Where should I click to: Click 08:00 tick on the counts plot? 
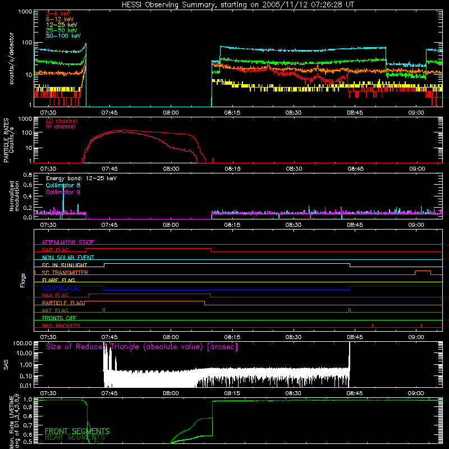[x=171, y=113]
